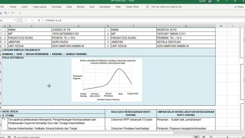The height and width of the screenshot is (138, 245).
Task: Click the macro recording icon in status bar
Action: point(9,137)
